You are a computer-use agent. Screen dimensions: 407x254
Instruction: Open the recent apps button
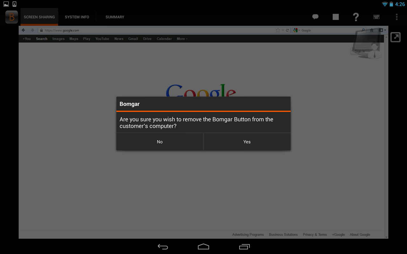[244, 247]
